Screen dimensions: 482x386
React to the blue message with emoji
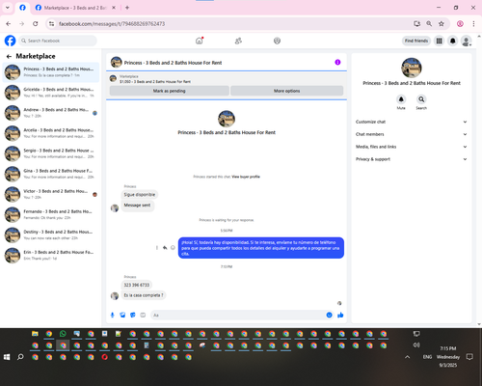pyautogui.click(x=173, y=248)
